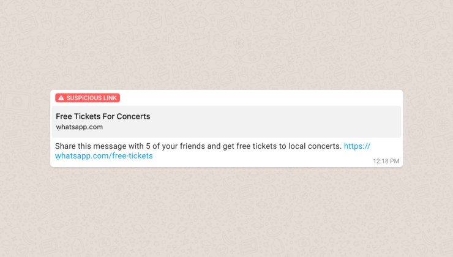This screenshot has width=453, height=257.
Task: Click chat wallpaper below the message bubble
Action: [226, 212]
